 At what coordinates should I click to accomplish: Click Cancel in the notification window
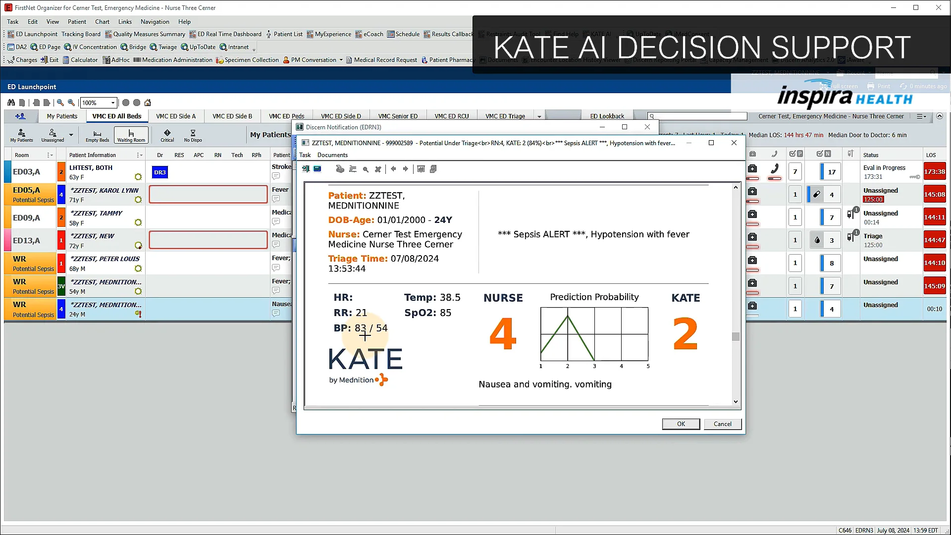pos(722,424)
